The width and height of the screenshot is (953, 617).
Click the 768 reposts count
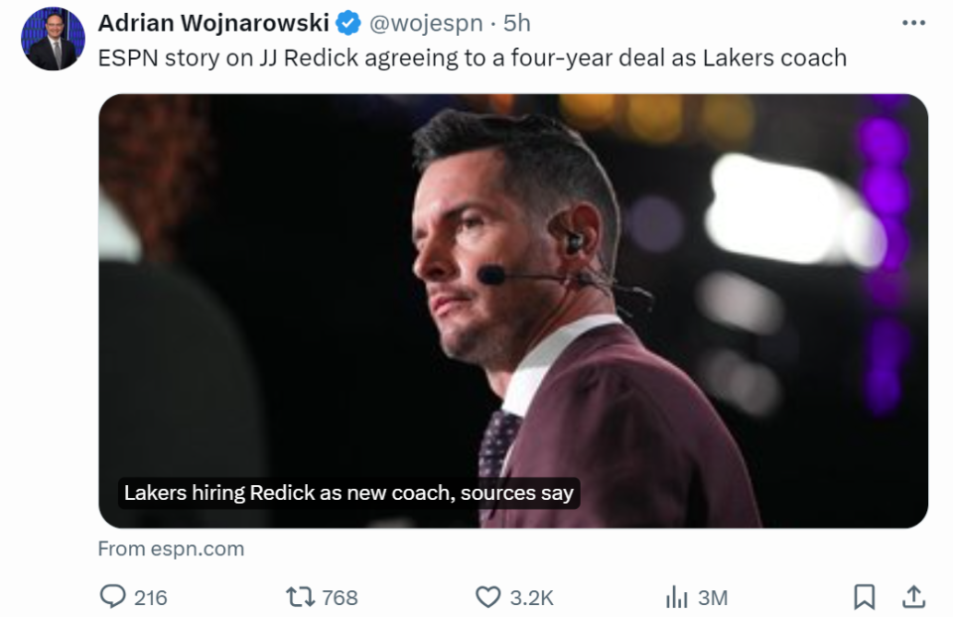tap(340, 598)
